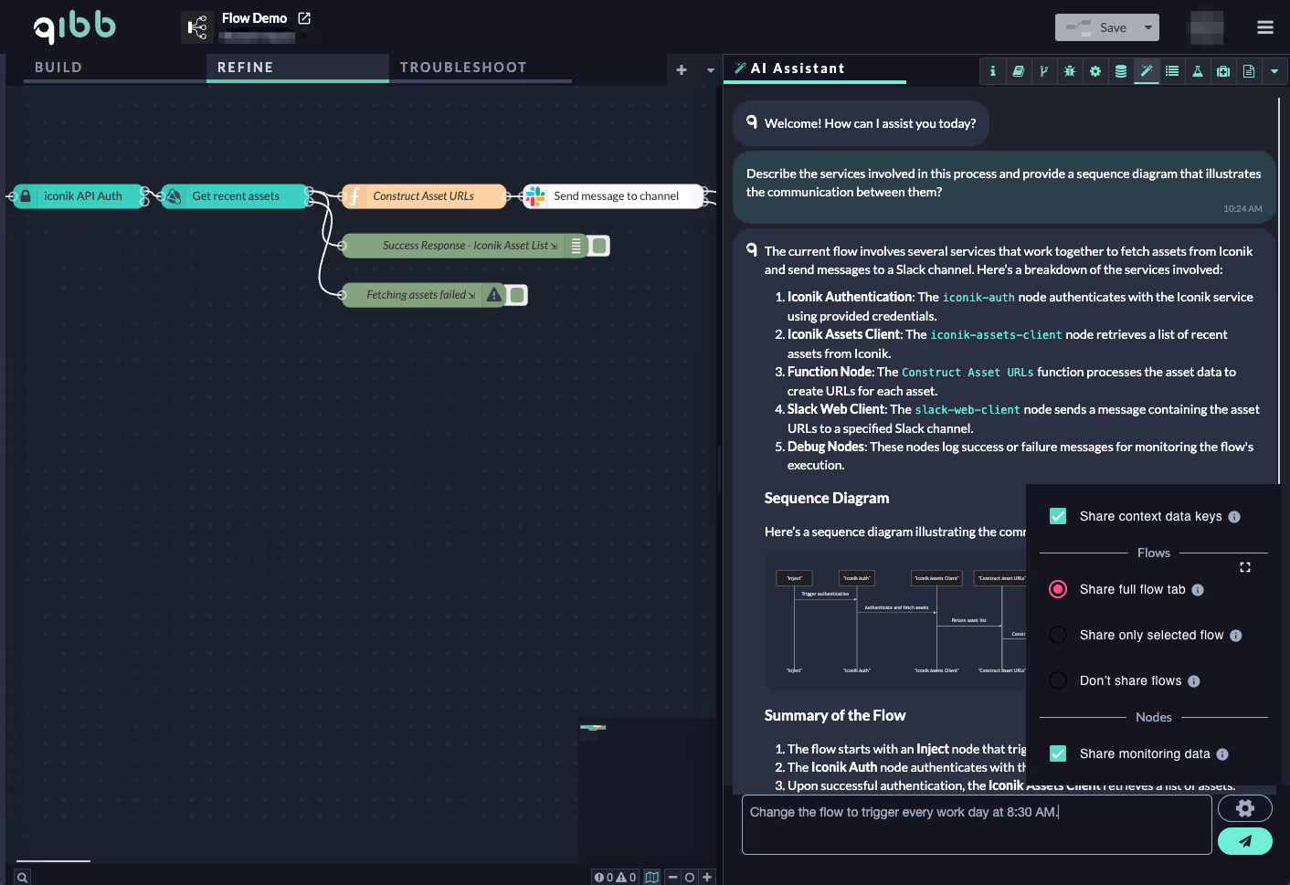Click the chat panel vertical scrollbar

(x=1279, y=292)
